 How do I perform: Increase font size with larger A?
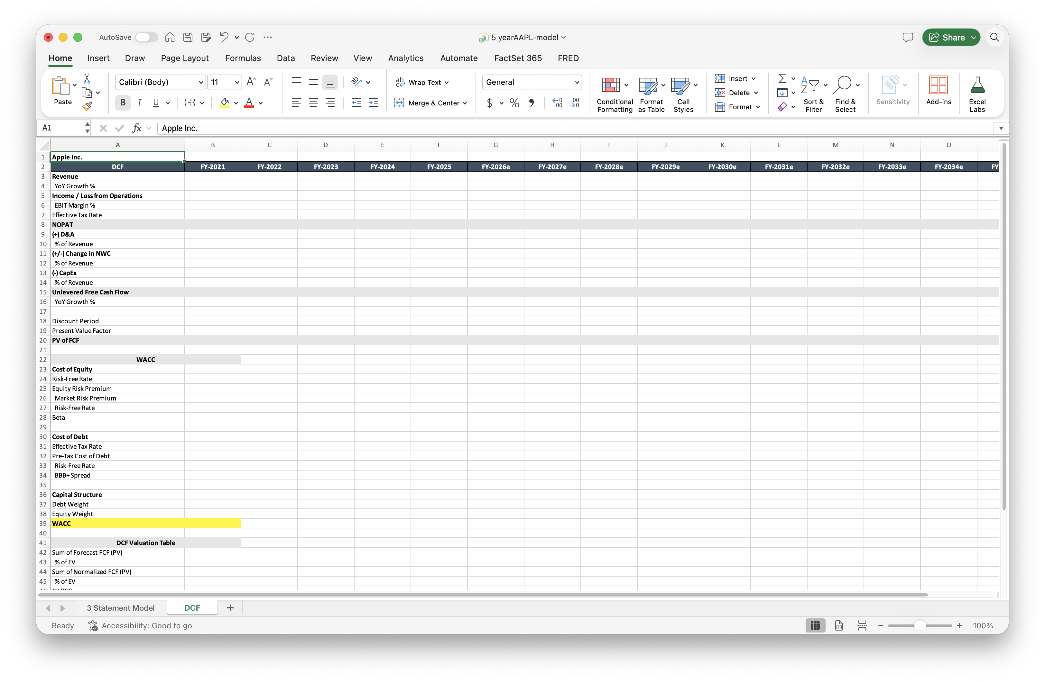251,82
